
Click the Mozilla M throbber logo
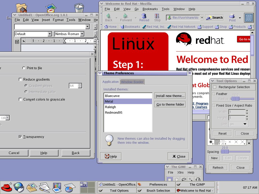pos(249,18)
